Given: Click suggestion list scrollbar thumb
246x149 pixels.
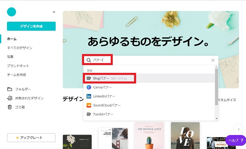Looking at the screenshot, I should pos(216,87).
